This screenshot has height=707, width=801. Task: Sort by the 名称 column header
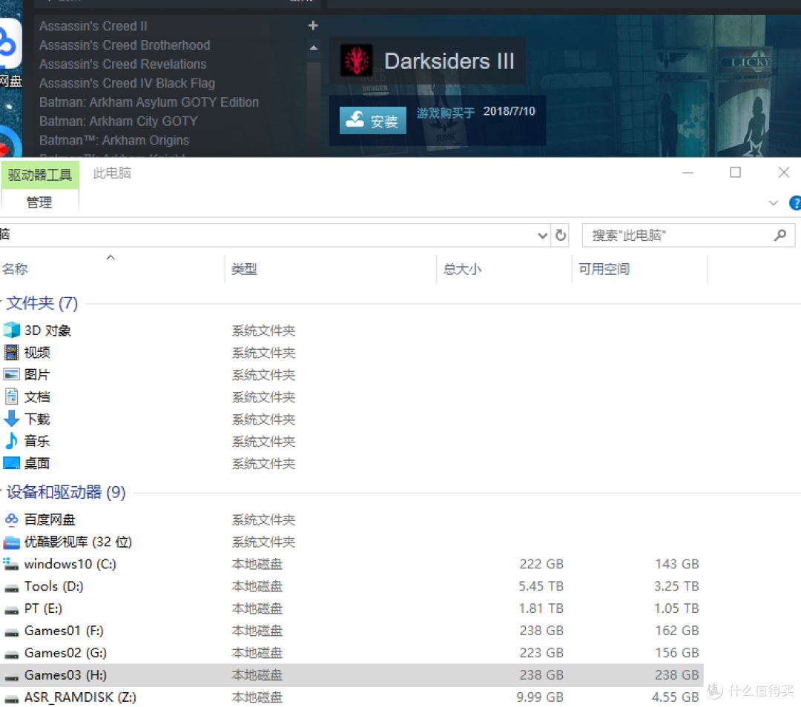point(14,268)
